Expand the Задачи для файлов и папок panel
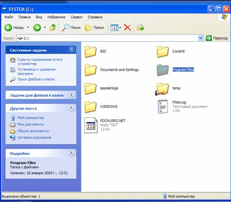The height and width of the screenshot is (202, 231). click(x=71, y=94)
